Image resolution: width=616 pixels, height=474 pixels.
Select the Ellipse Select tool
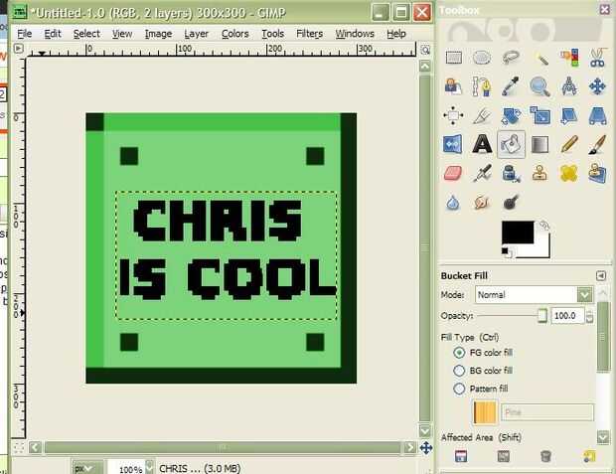(x=482, y=58)
